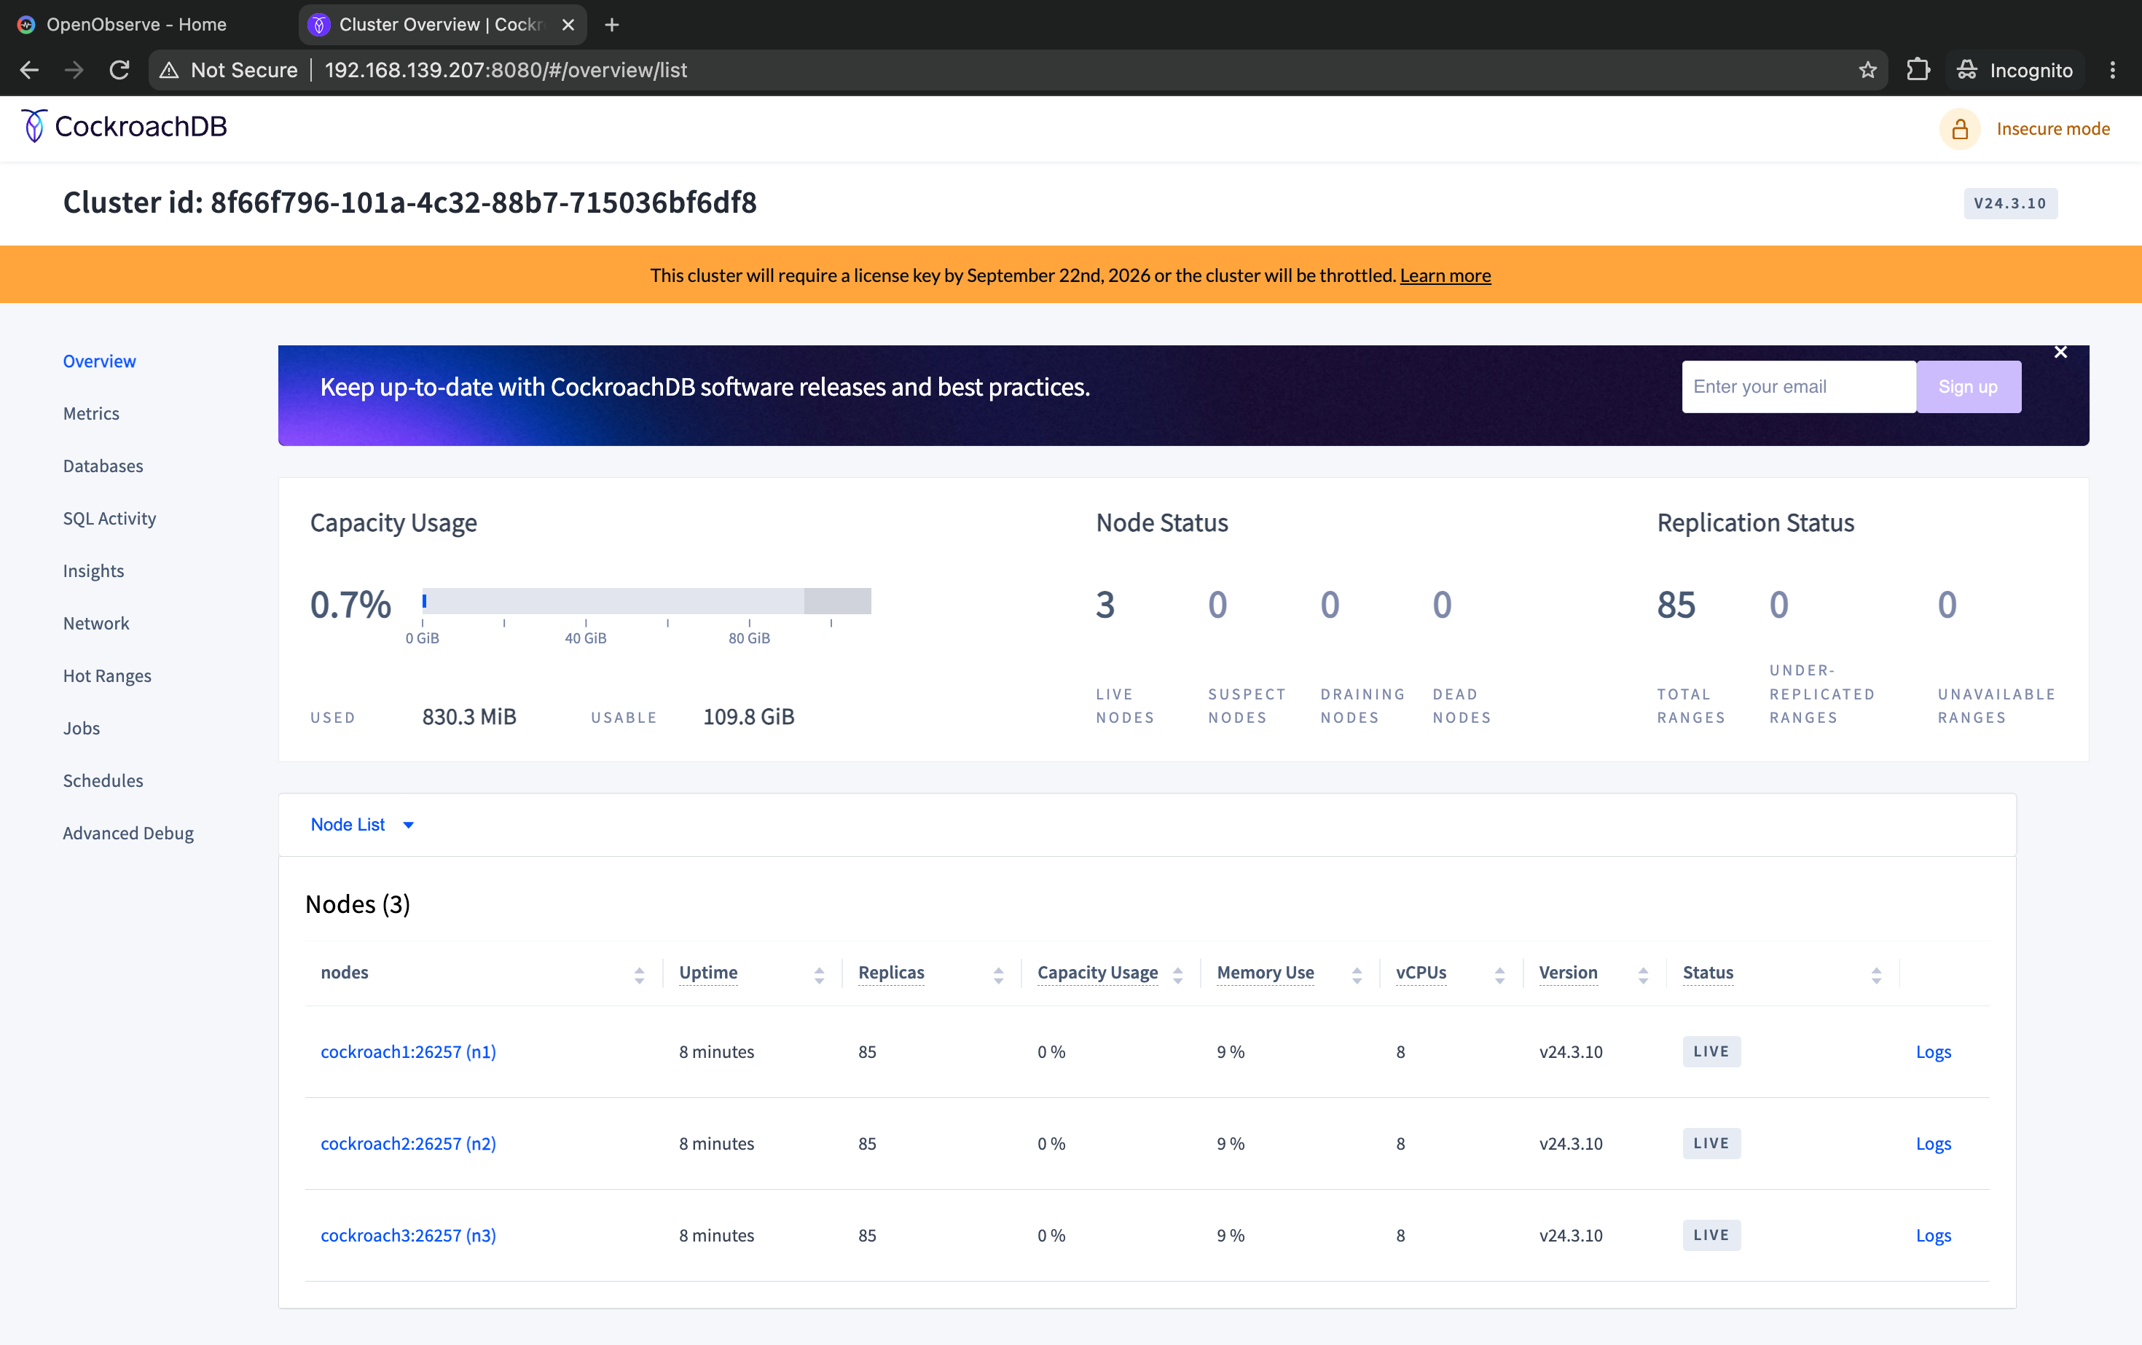The image size is (2142, 1345).
Task: Click the 3 live nodes count
Action: pos(1105,605)
